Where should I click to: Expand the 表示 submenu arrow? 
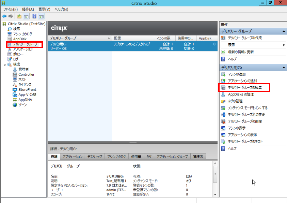pos(284,45)
